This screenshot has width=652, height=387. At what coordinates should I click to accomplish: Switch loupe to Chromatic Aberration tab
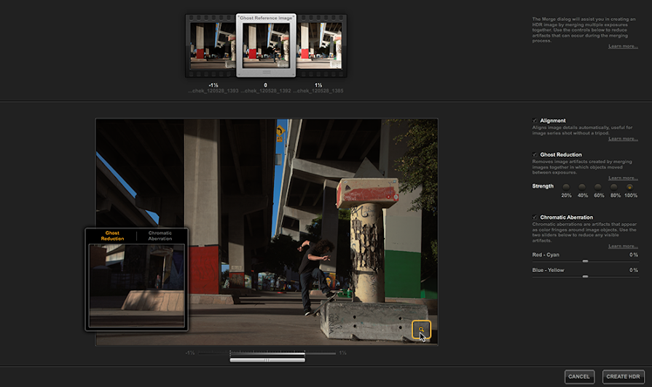pos(160,236)
